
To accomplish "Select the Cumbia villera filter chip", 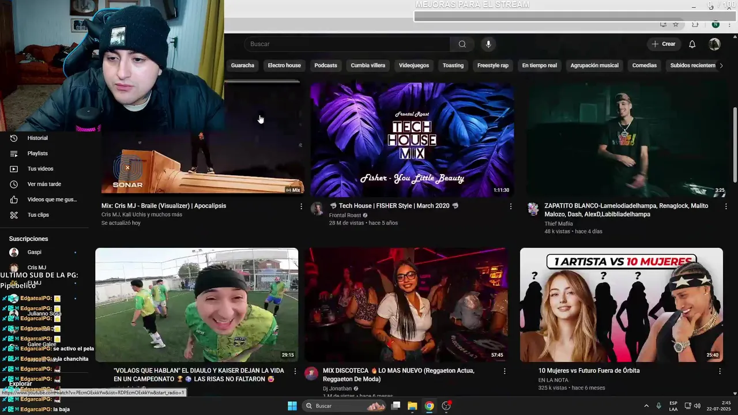I will [368, 66].
